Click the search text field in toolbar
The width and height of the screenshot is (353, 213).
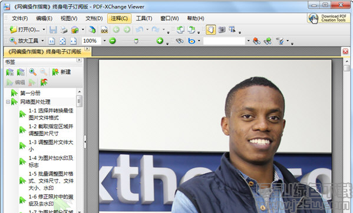click(x=224, y=41)
